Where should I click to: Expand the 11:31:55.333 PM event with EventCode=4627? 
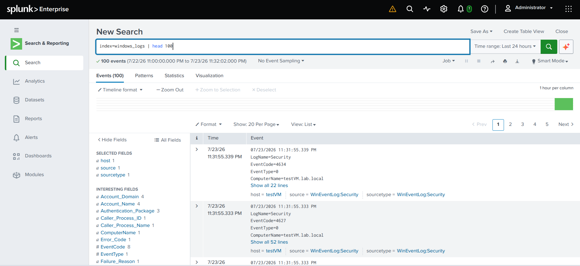tap(197, 206)
